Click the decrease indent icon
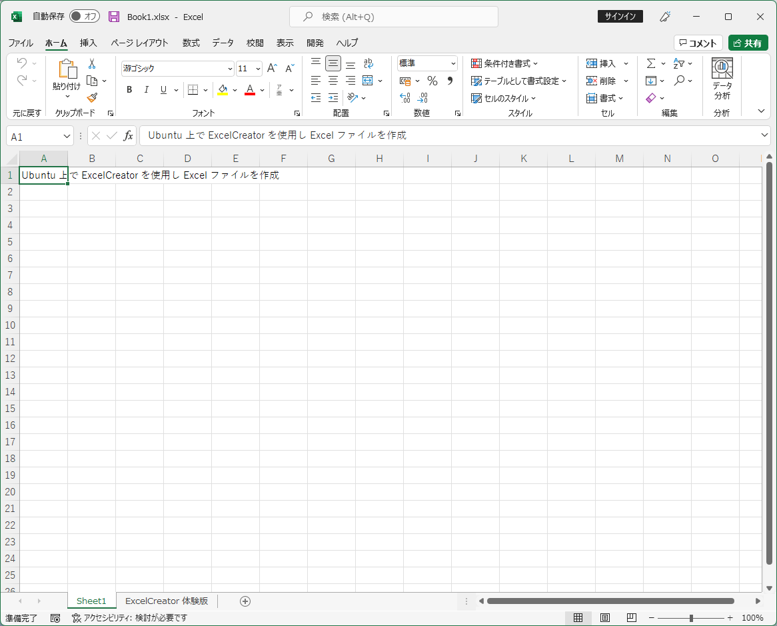This screenshot has width=777, height=626. (x=316, y=97)
